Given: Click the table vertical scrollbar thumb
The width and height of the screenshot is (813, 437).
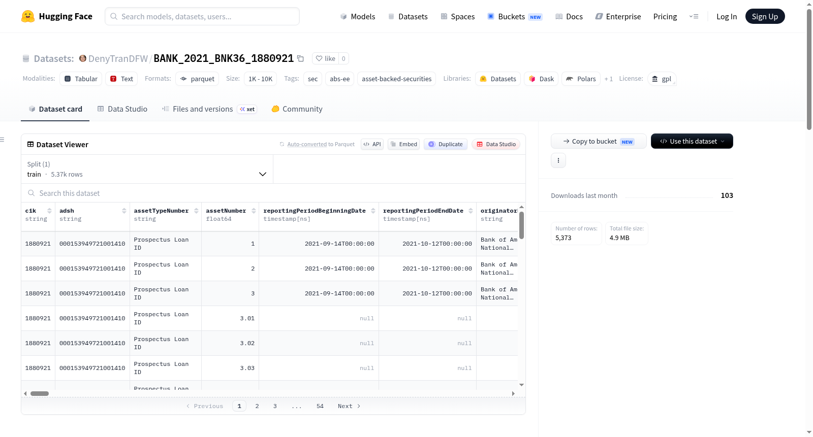Looking at the screenshot, I should coord(521,225).
